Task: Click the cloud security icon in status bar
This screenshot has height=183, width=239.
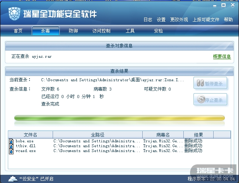Action: pos(13,179)
